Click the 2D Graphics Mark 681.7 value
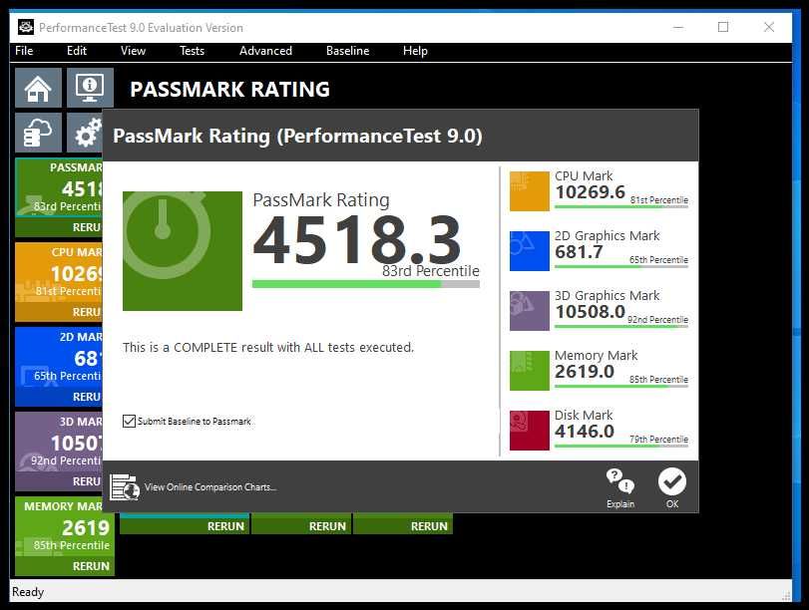Image resolution: width=809 pixels, height=610 pixels. point(579,252)
